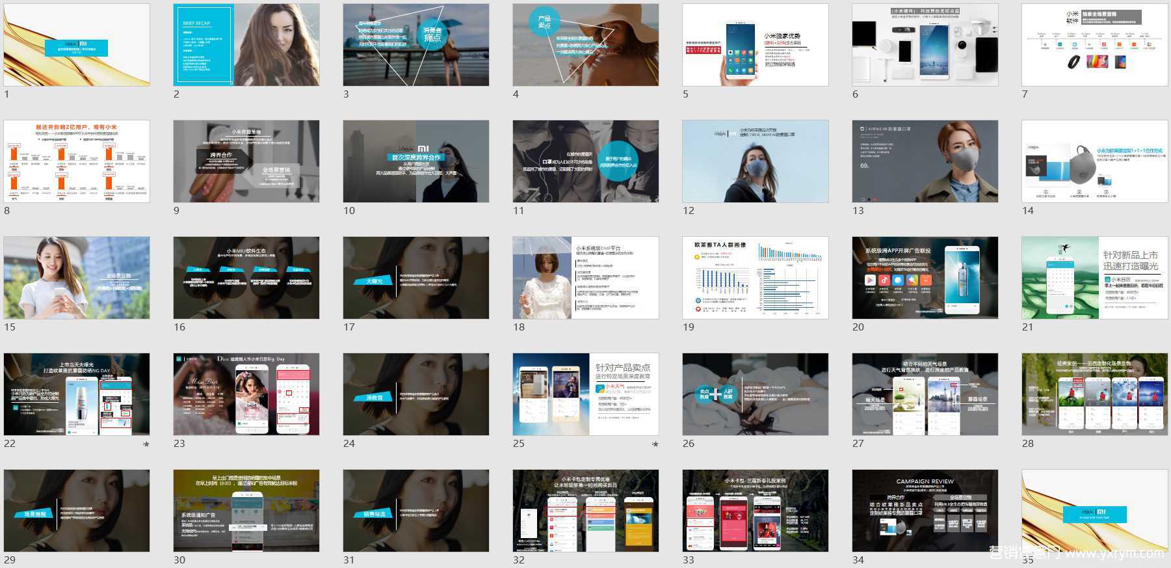Select slide 34 Campaign Review
This screenshot has width=1171, height=568.
pos(925,511)
